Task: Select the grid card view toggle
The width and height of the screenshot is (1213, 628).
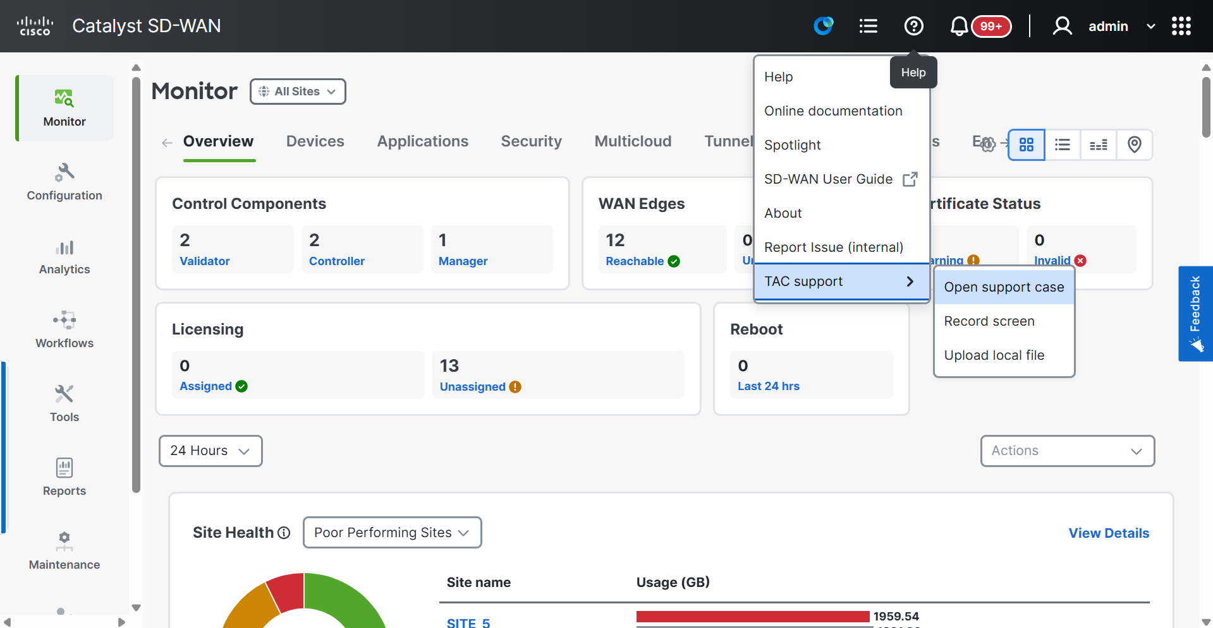Action: click(x=1026, y=145)
